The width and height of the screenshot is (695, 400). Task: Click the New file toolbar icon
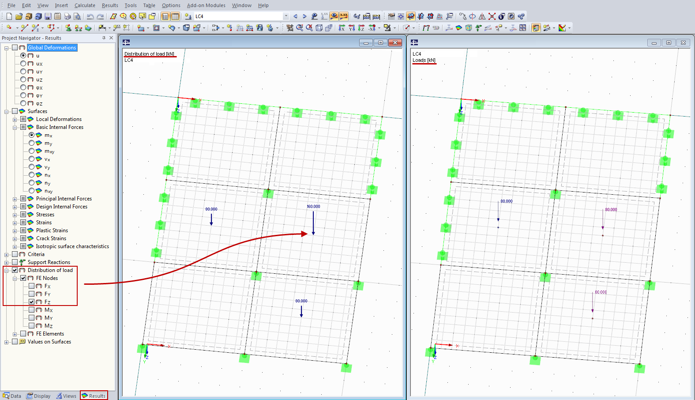pos(9,16)
